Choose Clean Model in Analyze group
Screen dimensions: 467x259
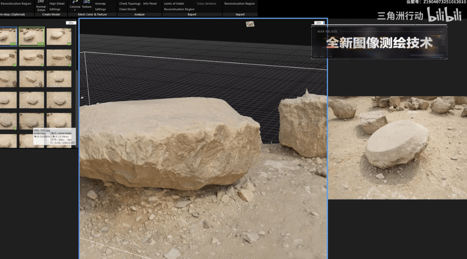click(128, 9)
